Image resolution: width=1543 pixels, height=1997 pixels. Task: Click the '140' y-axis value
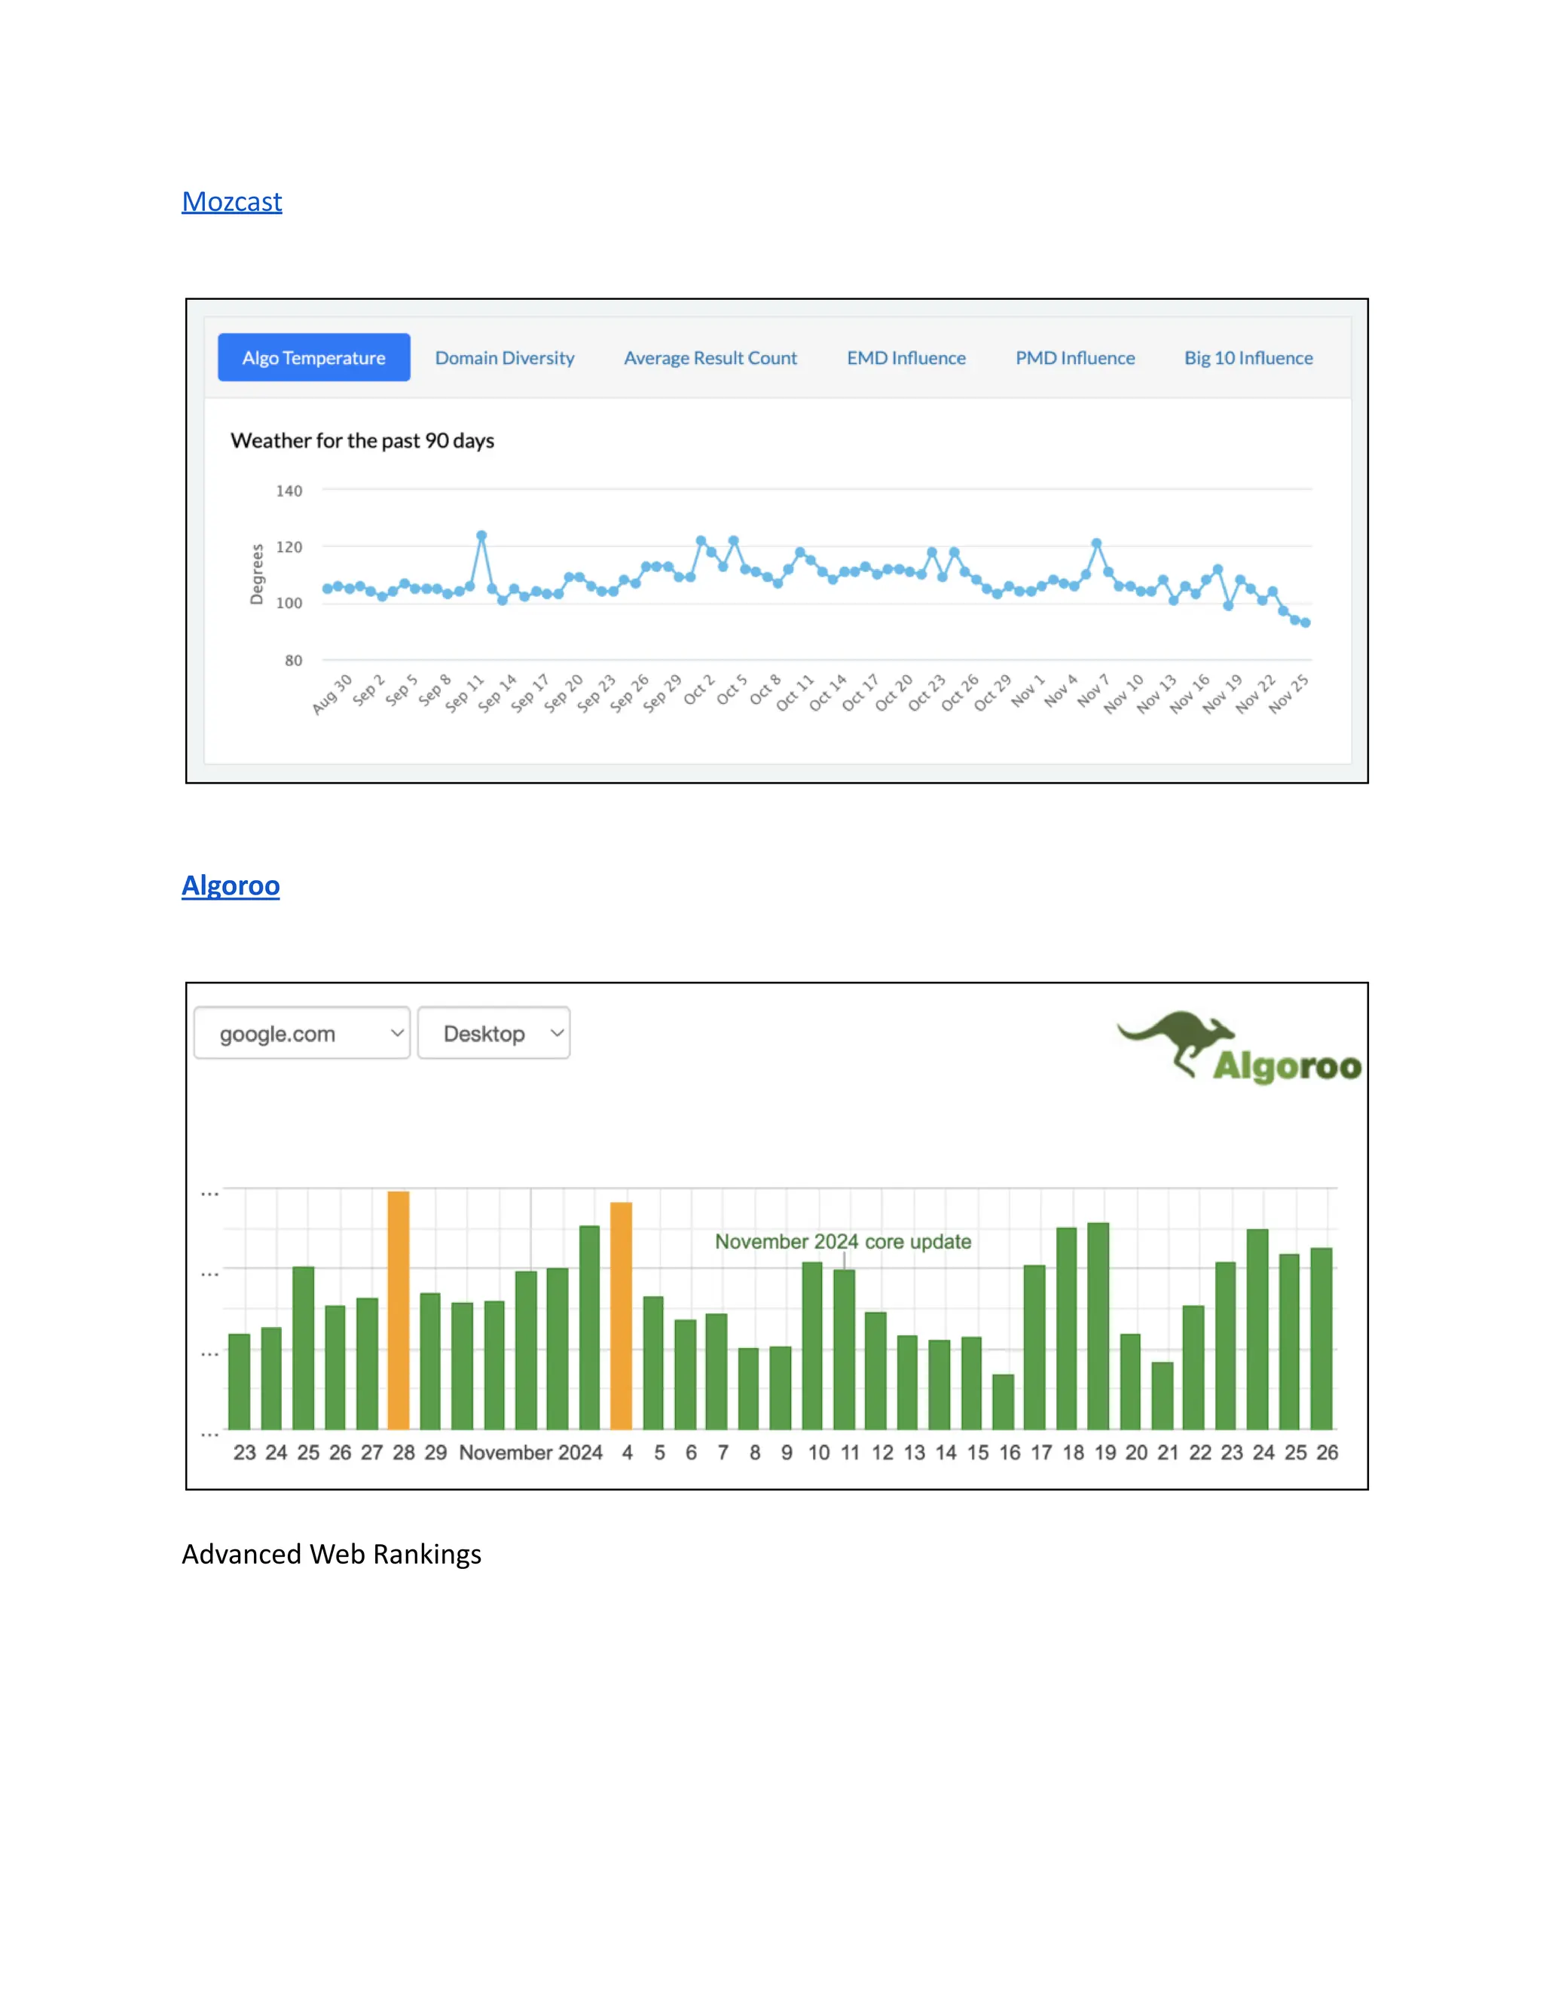pyautogui.click(x=289, y=491)
